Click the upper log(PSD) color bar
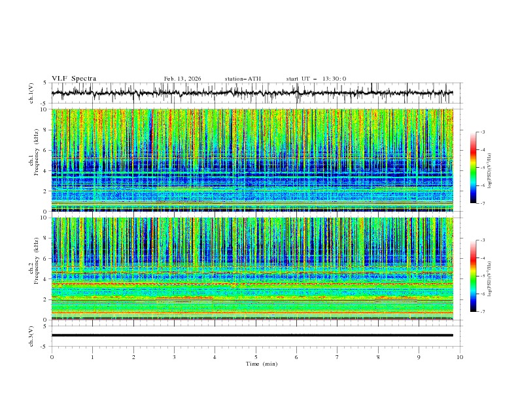Image resolution: width=518 pixels, height=401 pixels. pyautogui.click(x=473, y=168)
